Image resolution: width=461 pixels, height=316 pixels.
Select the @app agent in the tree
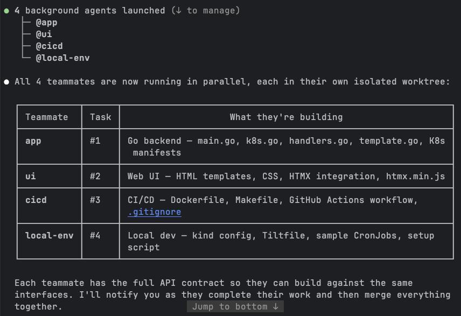[46, 23]
